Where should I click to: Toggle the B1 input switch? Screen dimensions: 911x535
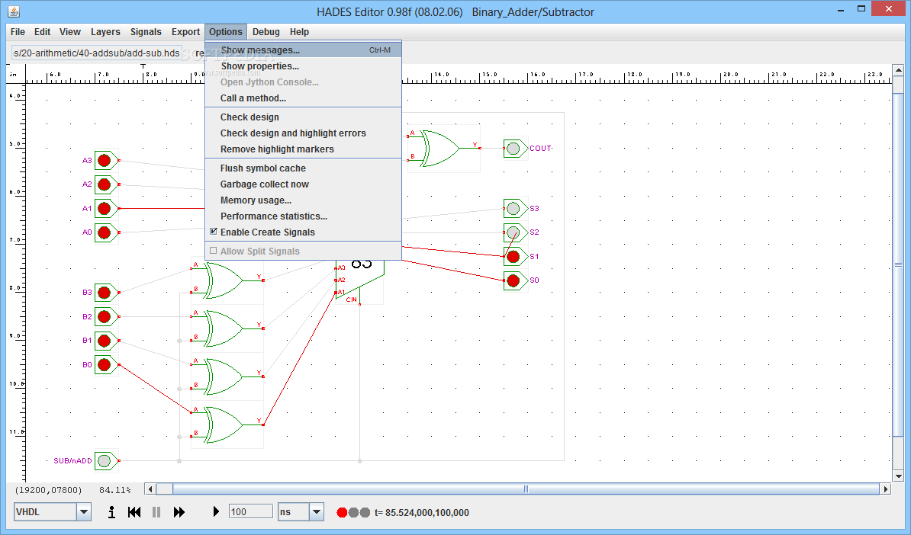click(105, 341)
